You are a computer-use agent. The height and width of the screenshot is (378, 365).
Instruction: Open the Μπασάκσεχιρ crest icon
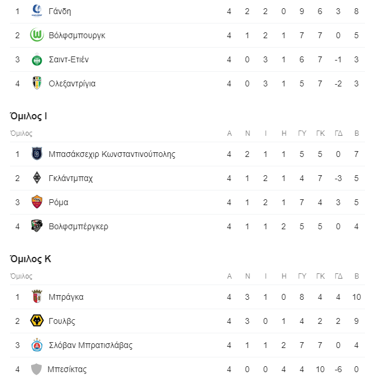37,153
